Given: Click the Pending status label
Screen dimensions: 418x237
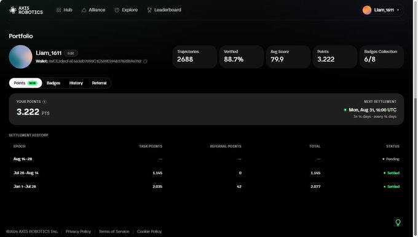Looking at the screenshot, I should 391,159.
